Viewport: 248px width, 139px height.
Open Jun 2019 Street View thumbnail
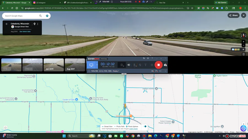[54, 65]
